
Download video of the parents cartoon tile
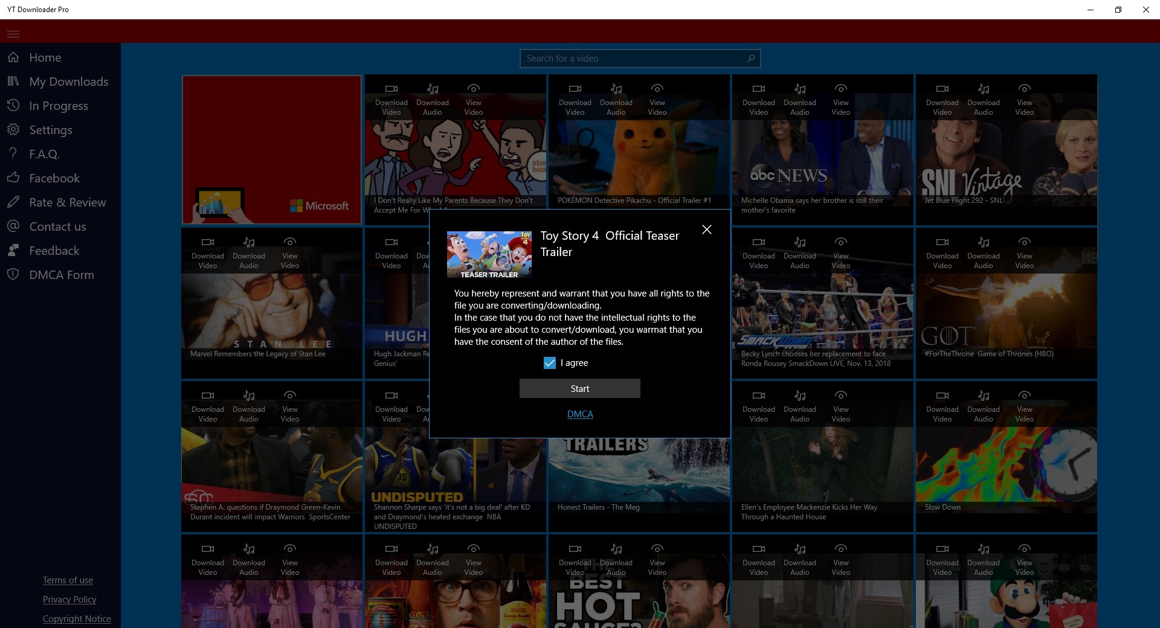[391, 100]
